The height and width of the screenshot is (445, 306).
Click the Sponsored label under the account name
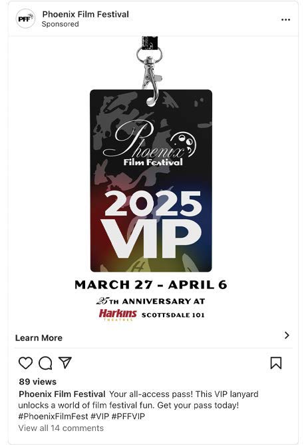61,24
